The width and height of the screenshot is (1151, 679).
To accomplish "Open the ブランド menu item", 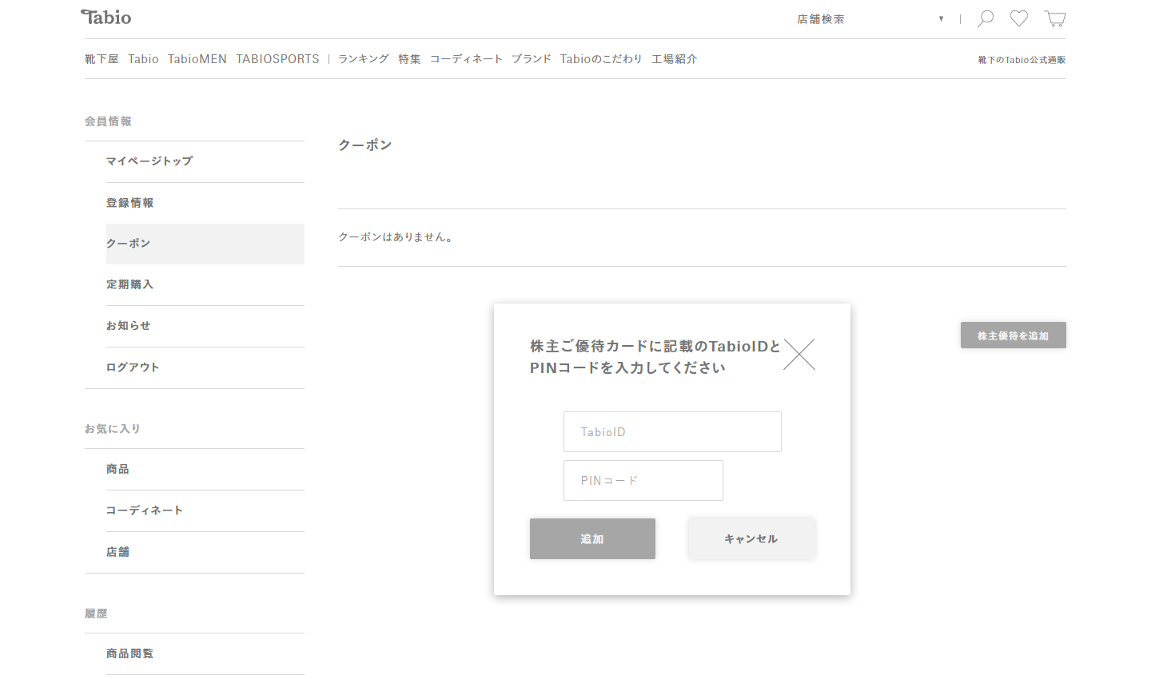I will [532, 59].
